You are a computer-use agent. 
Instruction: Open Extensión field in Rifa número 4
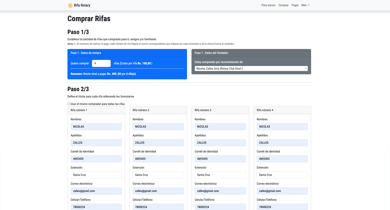(282, 175)
